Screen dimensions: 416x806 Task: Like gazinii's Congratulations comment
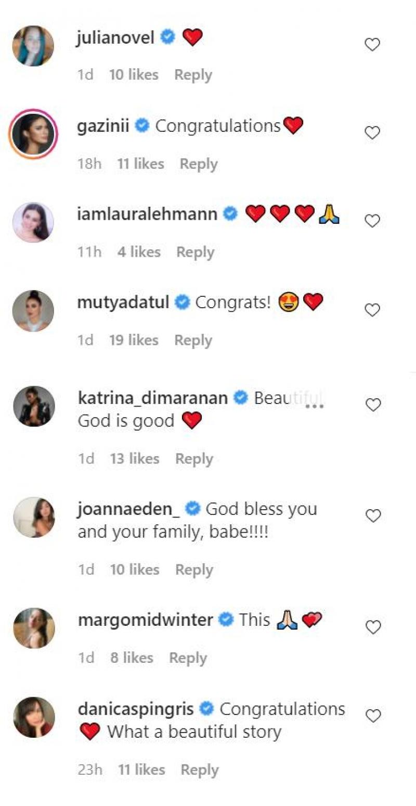point(372,133)
